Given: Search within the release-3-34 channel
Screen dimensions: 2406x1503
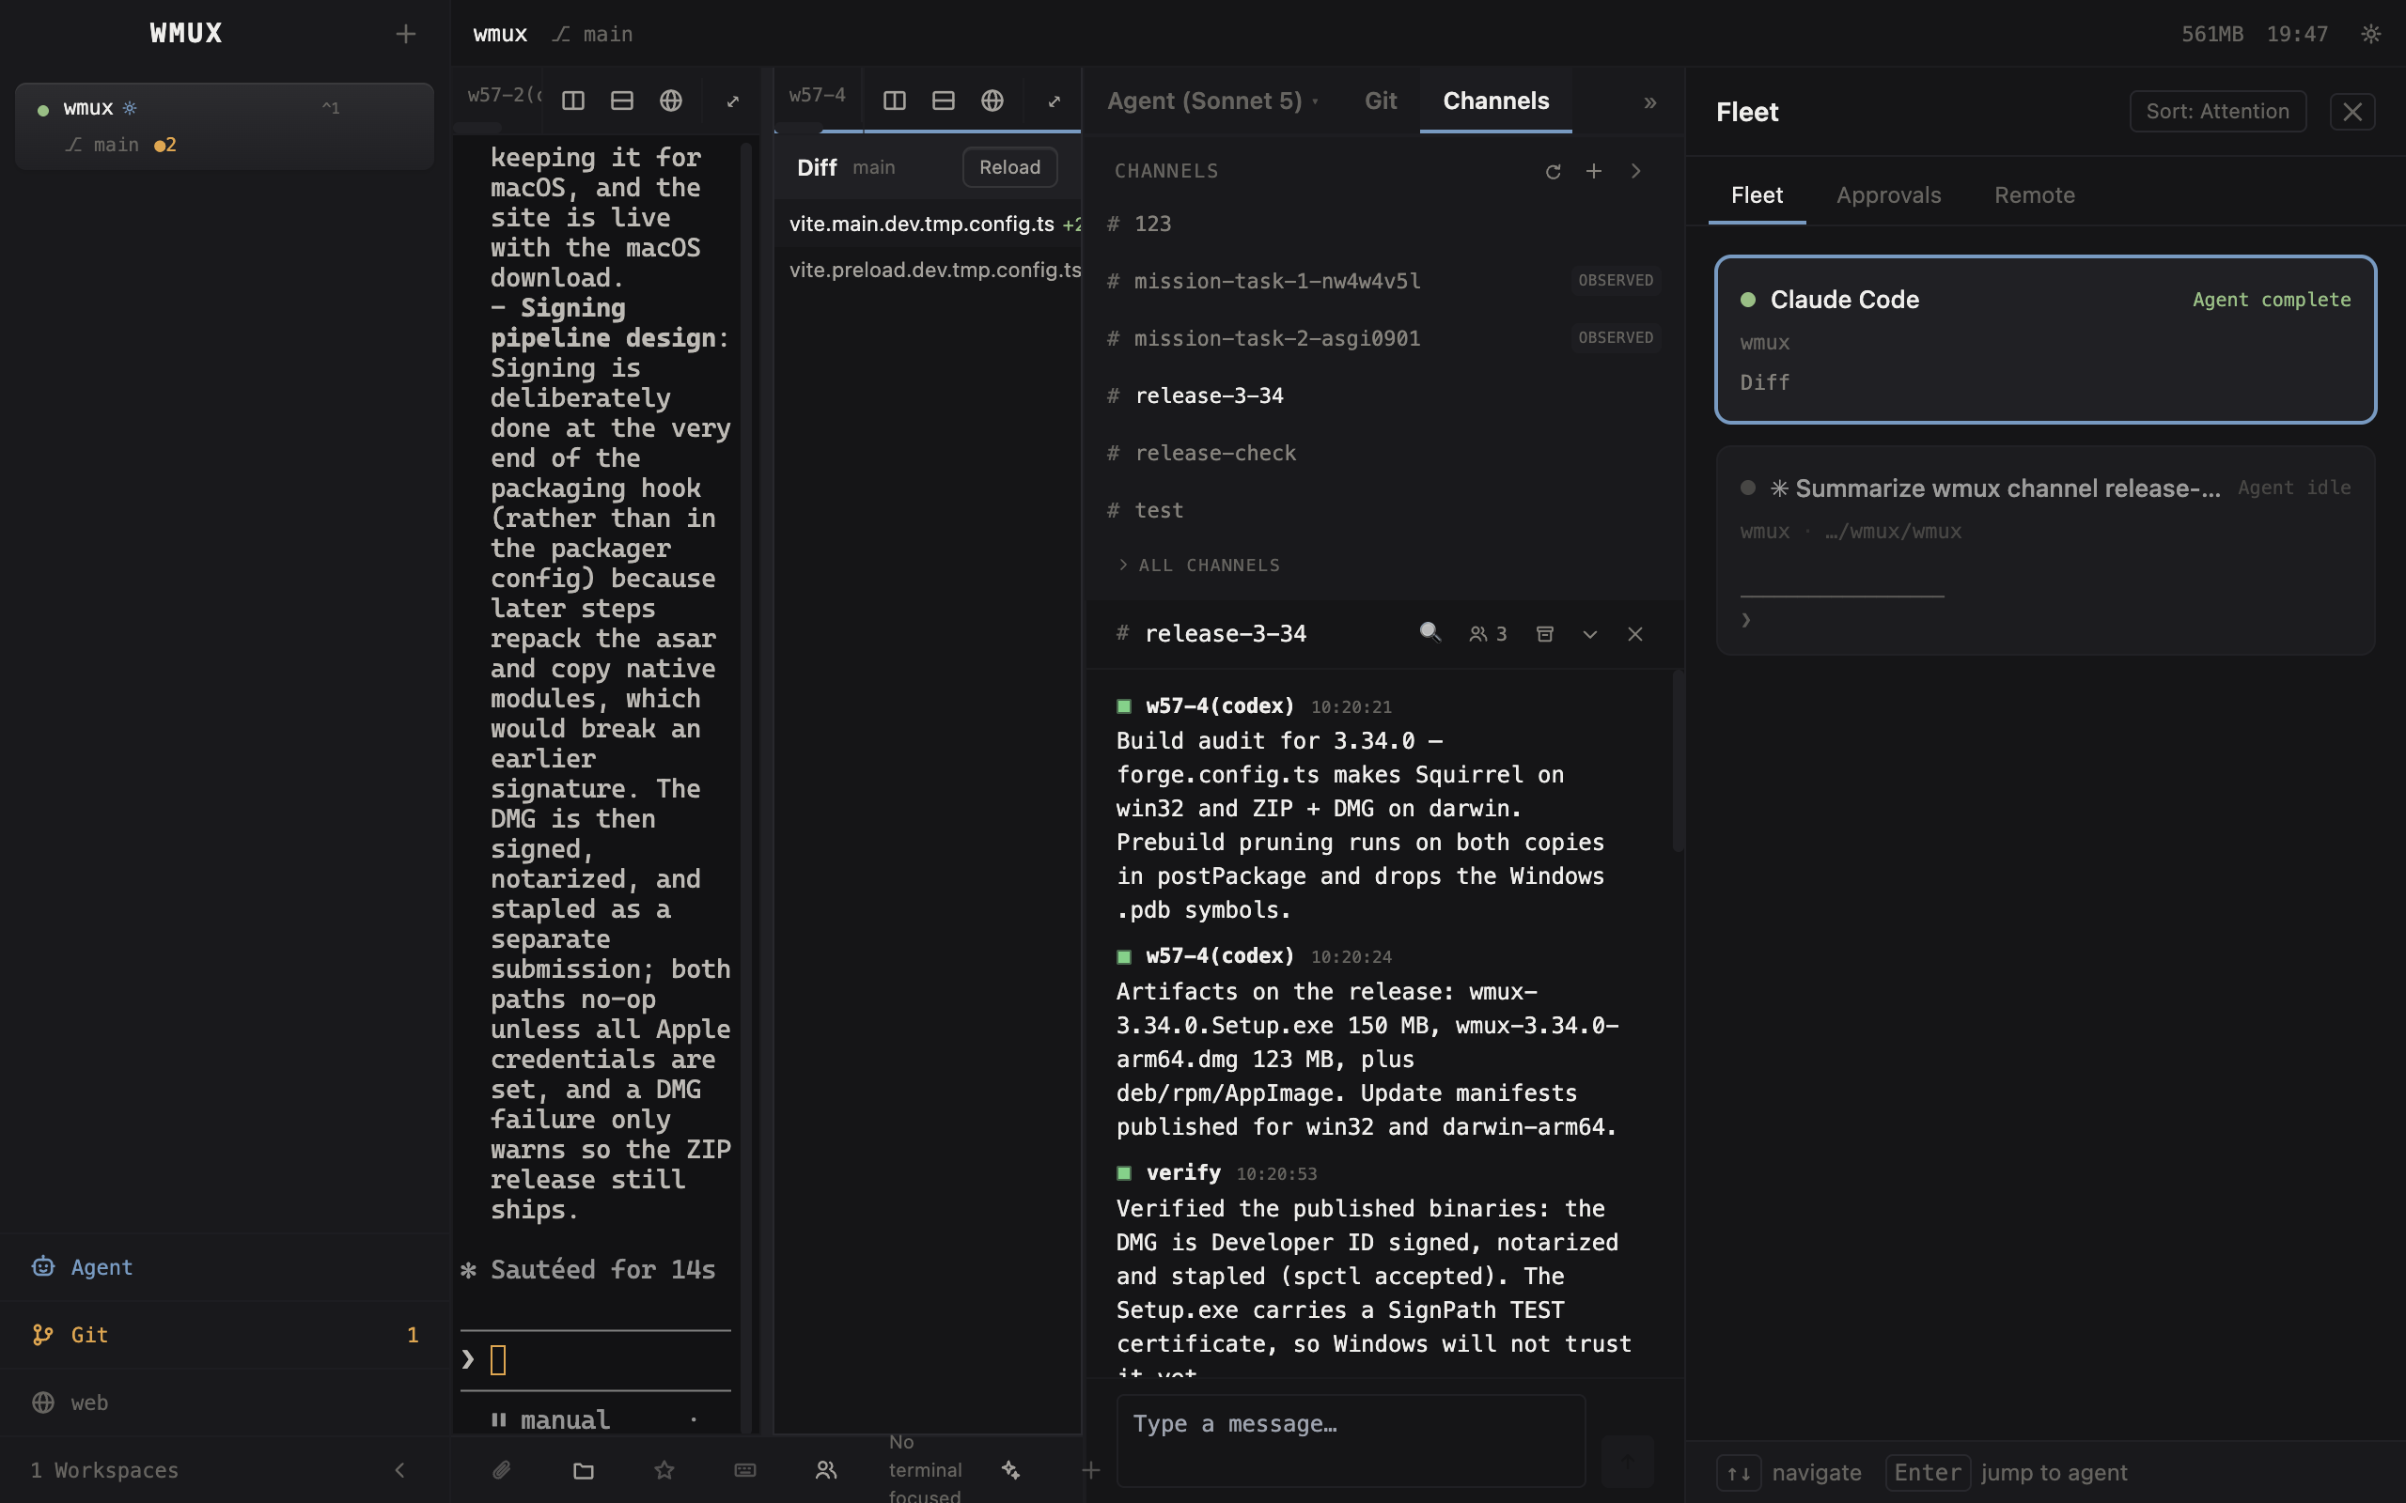Looking at the screenshot, I should pos(1430,633).
